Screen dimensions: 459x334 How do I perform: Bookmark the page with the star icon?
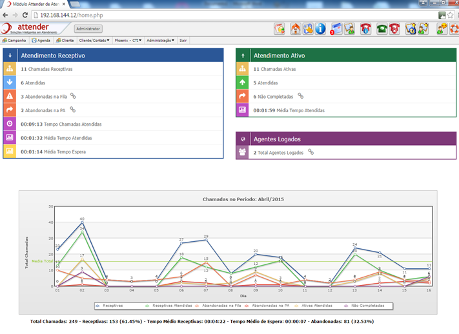point(450,15)
